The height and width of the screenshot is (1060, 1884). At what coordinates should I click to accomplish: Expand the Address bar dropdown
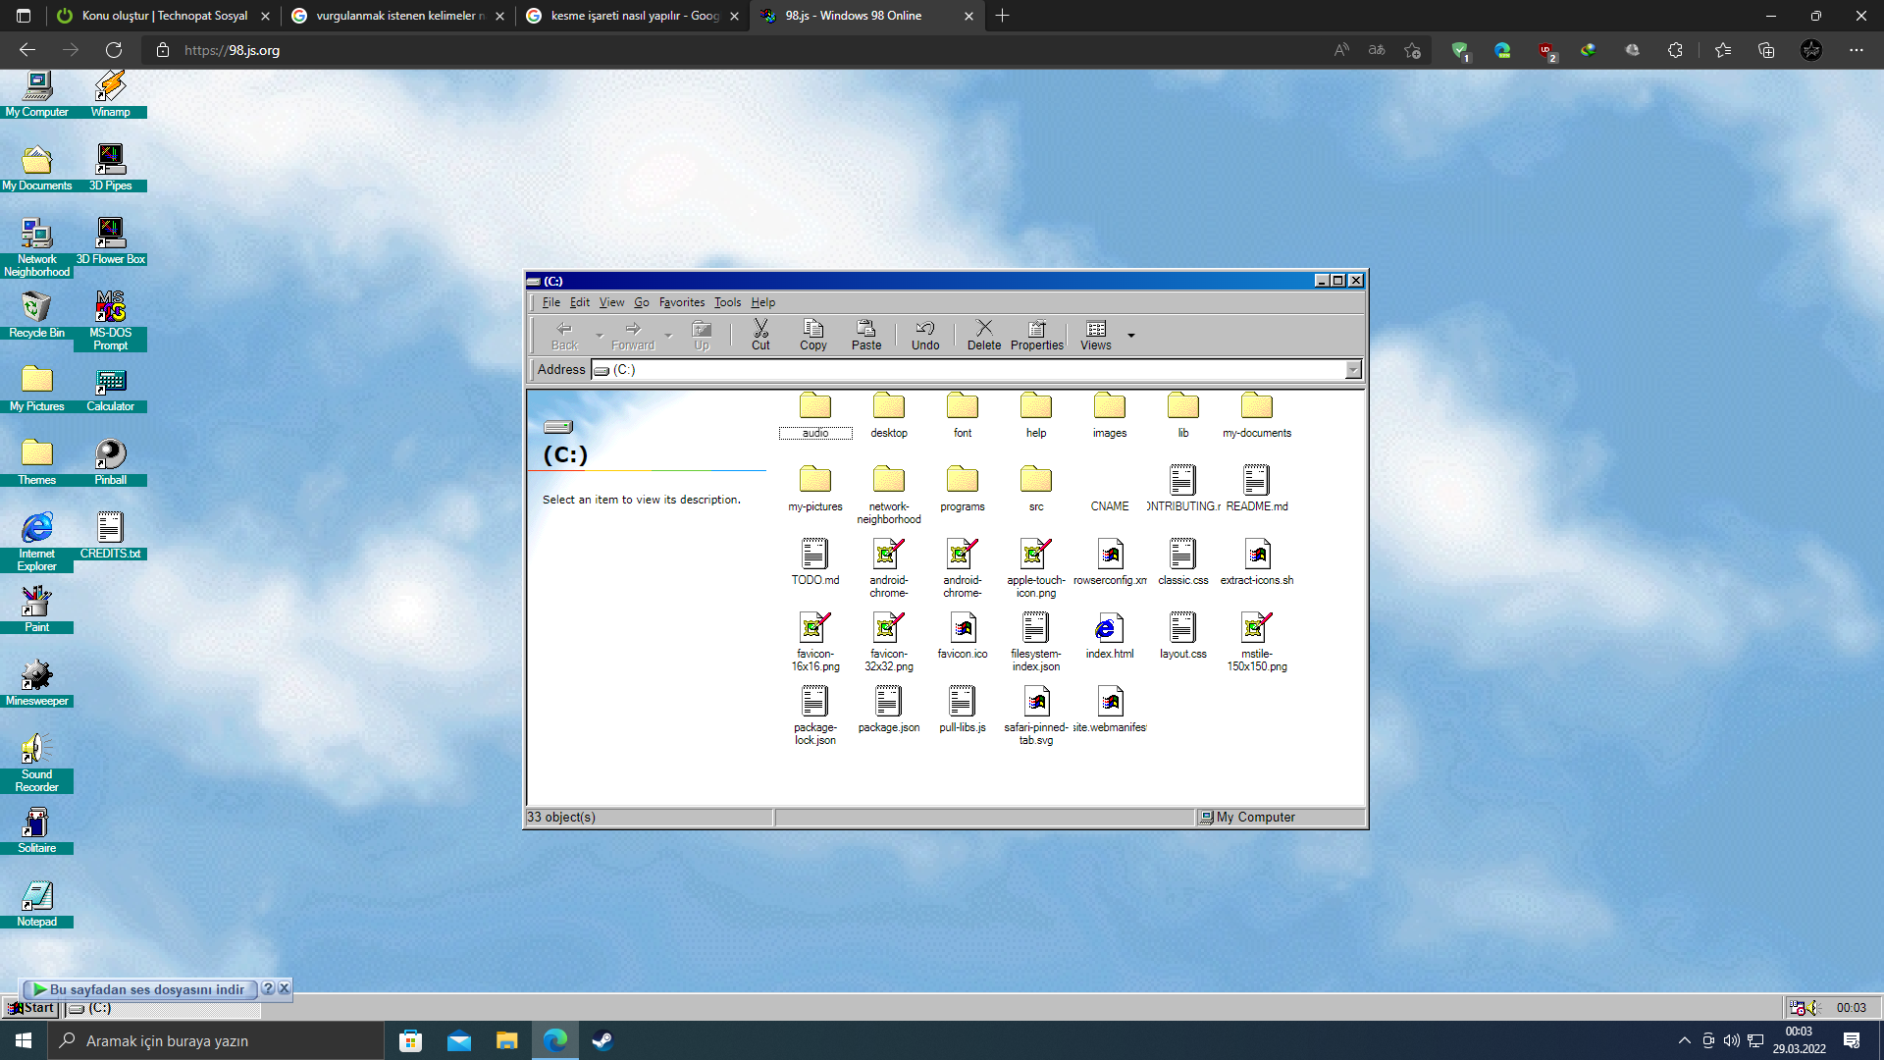coord(1353,370)
